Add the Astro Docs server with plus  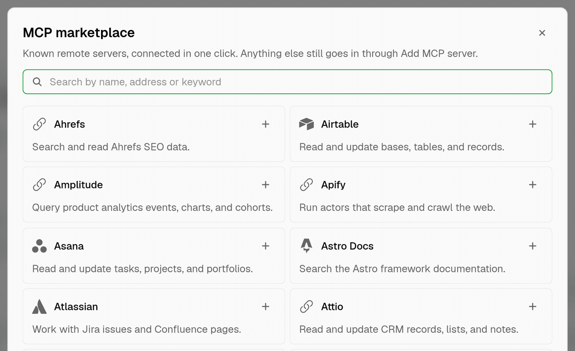533,246
